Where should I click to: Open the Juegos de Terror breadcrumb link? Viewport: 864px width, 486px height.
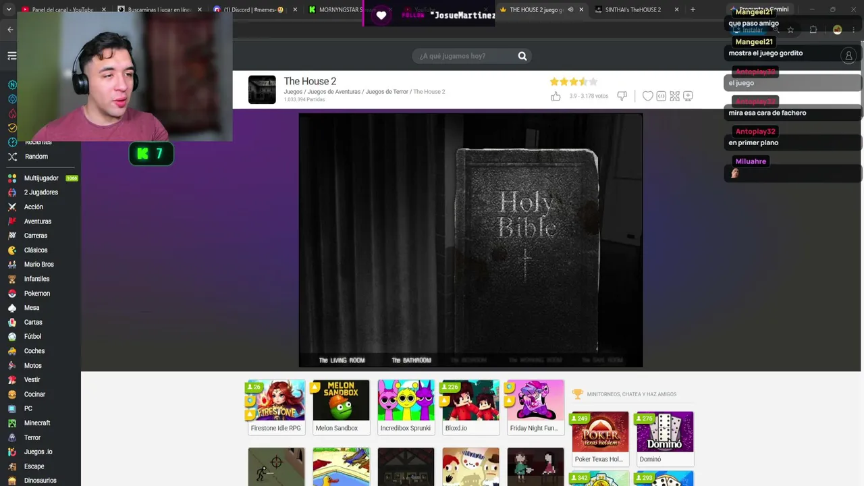click(387, 92)
